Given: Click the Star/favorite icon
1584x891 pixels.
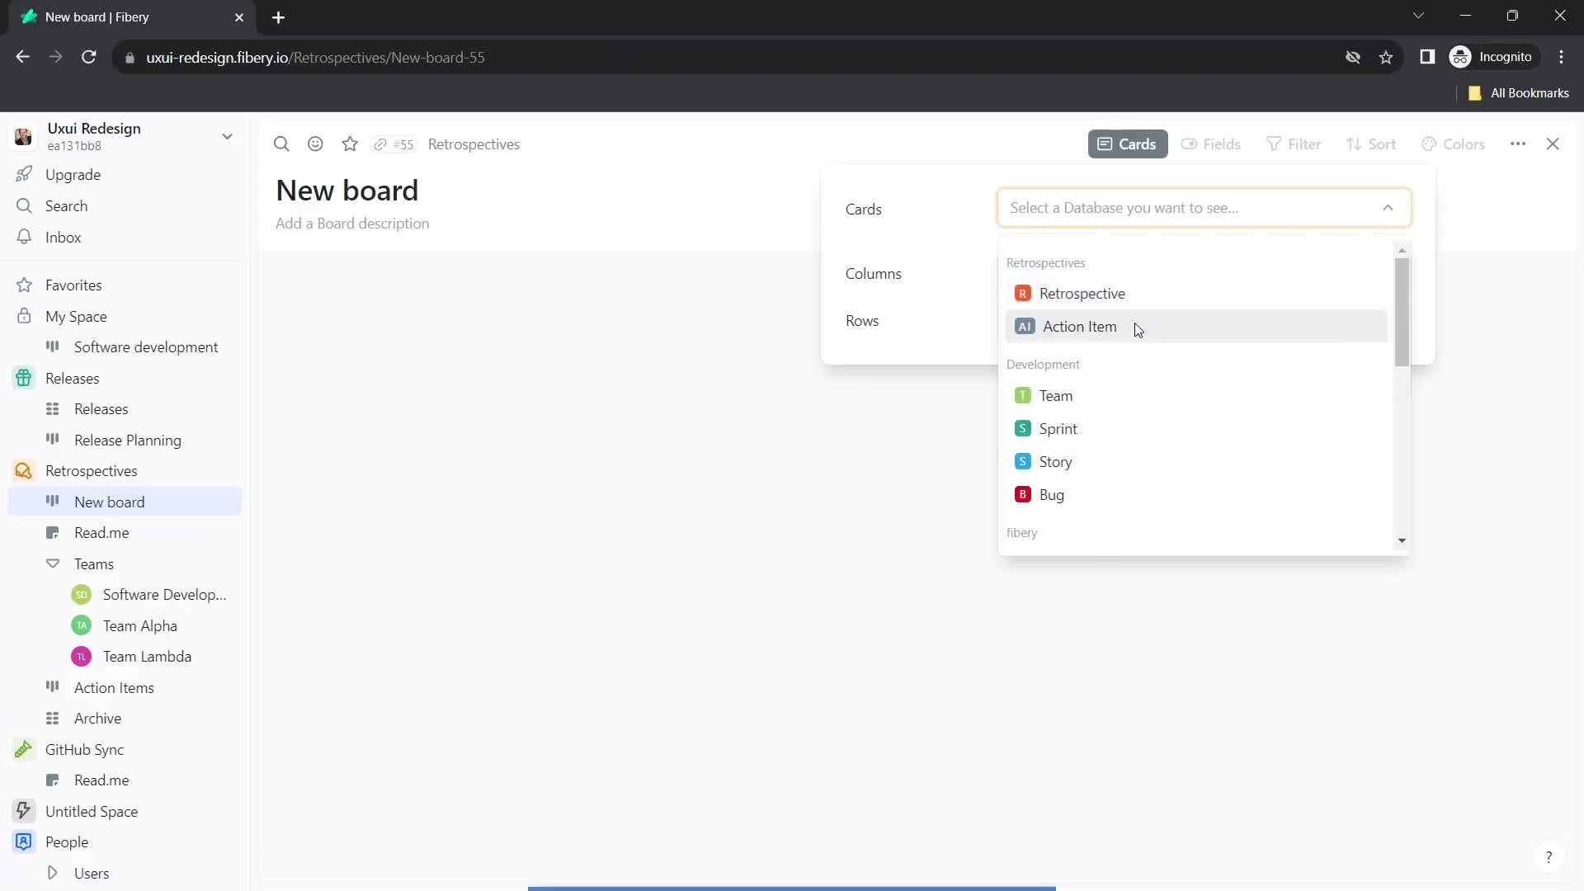Looking at the screenshot, I should coord(349,144).
